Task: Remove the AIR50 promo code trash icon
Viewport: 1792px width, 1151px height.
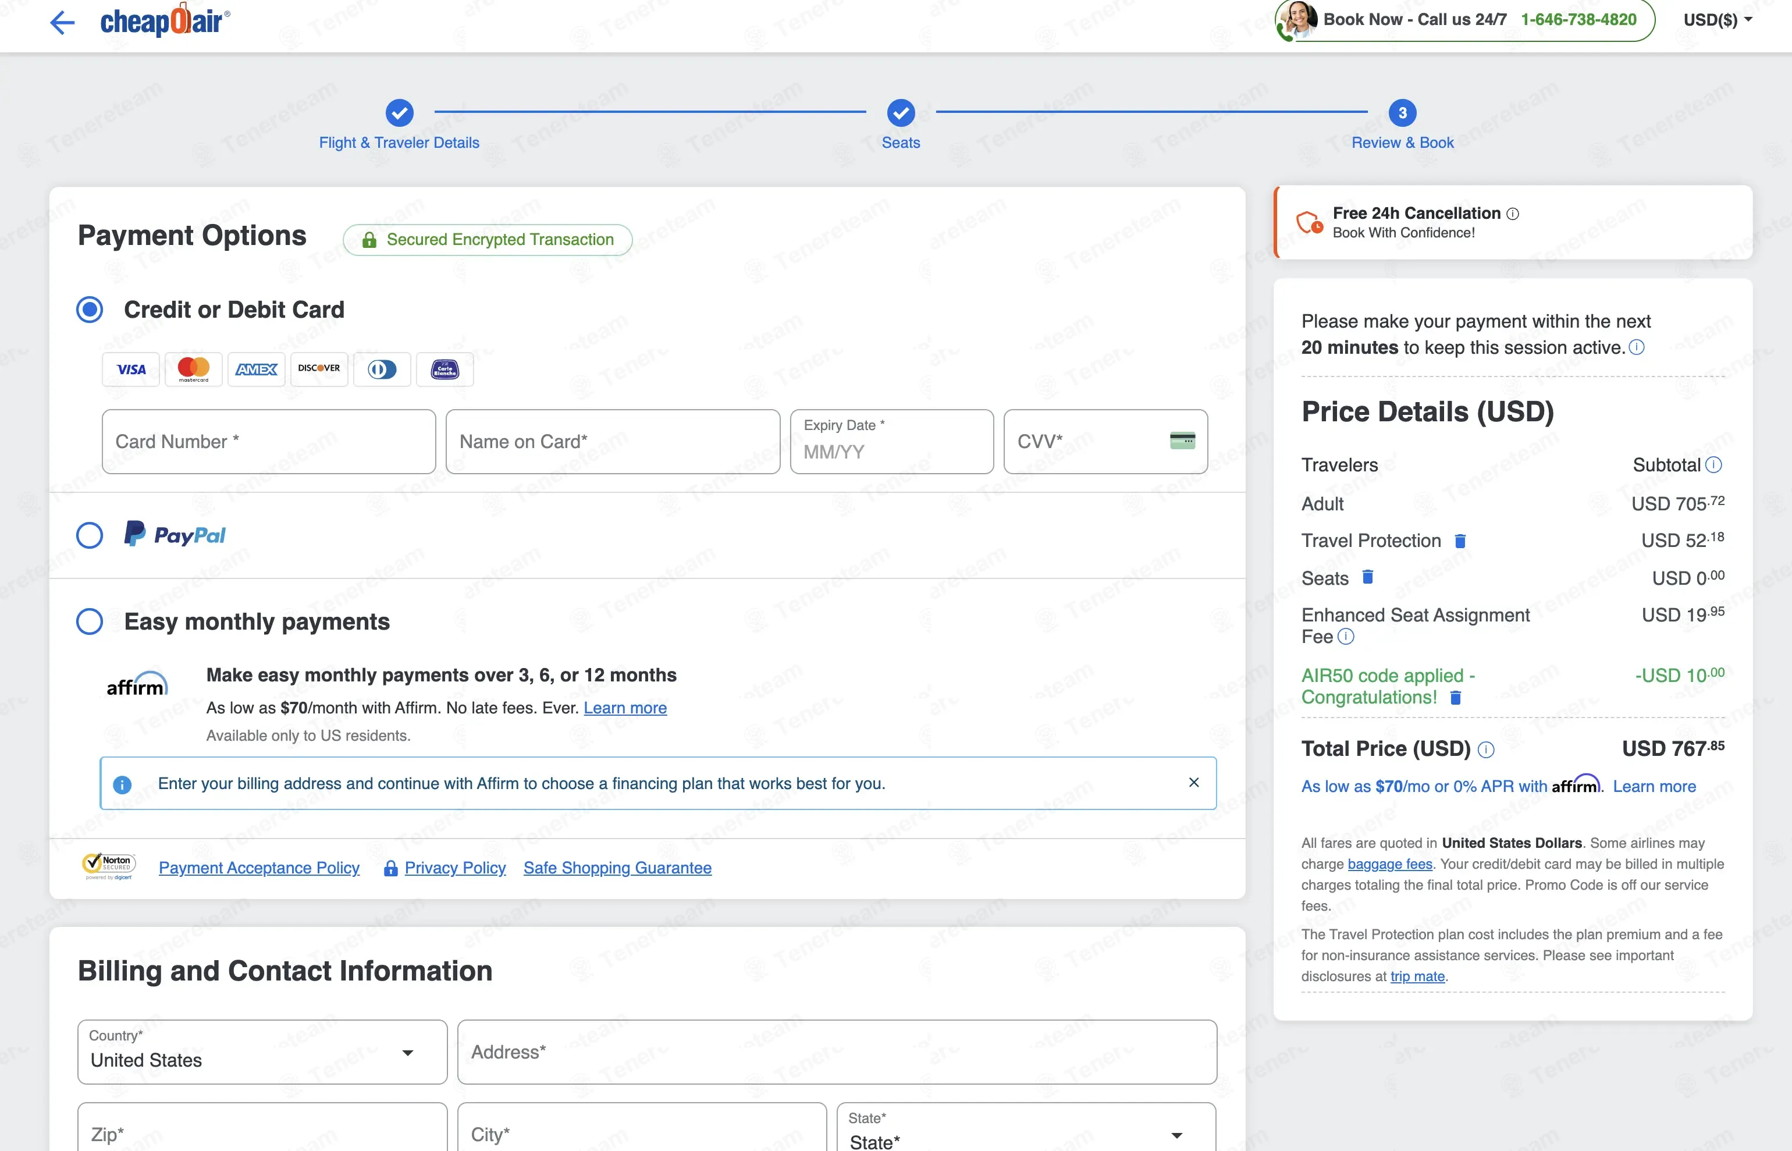Action: coord(1455,697)
